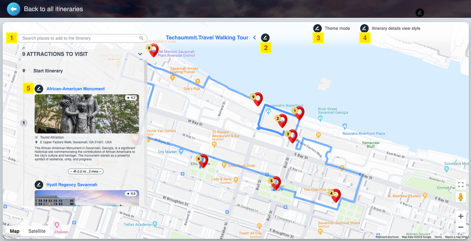
Task: Click the Tourist Attraction category text
Action: [x=52, y=138]
